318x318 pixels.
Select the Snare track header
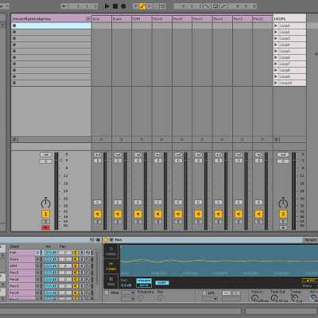click(x=122, y=19)
